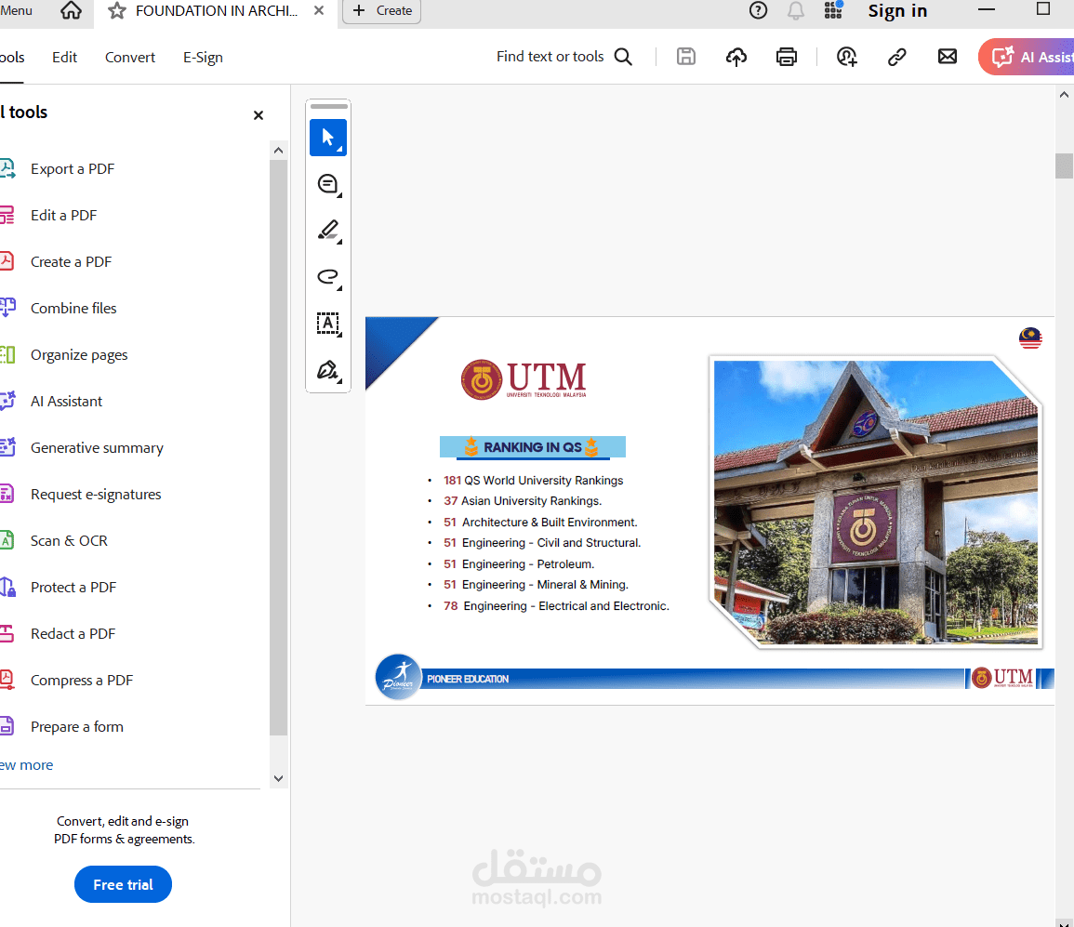The image size is (1074, 927).
Task: Click the Free trial button
Action: 124,884
